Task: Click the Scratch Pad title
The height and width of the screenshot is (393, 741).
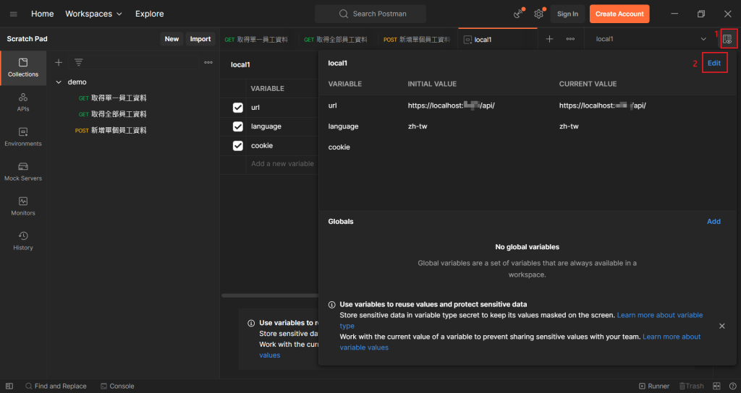Action: [x=27, y=39]
